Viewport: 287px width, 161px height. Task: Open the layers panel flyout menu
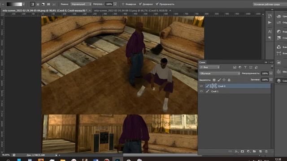pos(271,62)
